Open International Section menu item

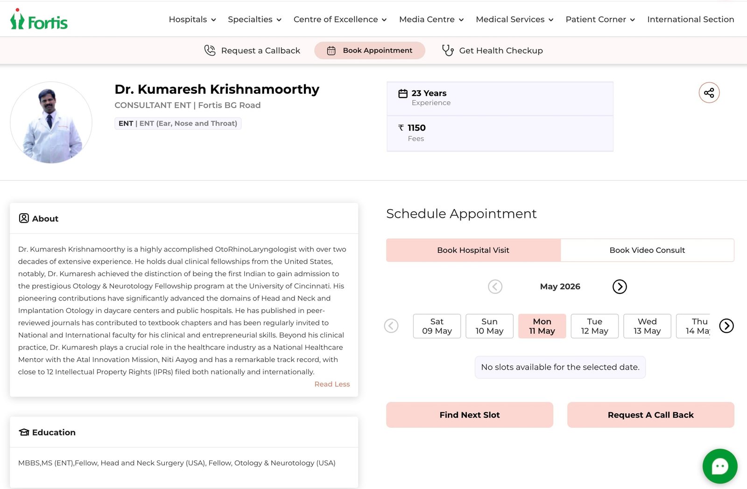click(691, 20)
